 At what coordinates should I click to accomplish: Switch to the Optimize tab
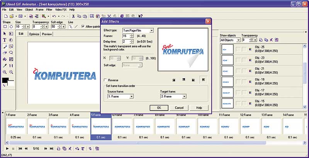point(34,34)
